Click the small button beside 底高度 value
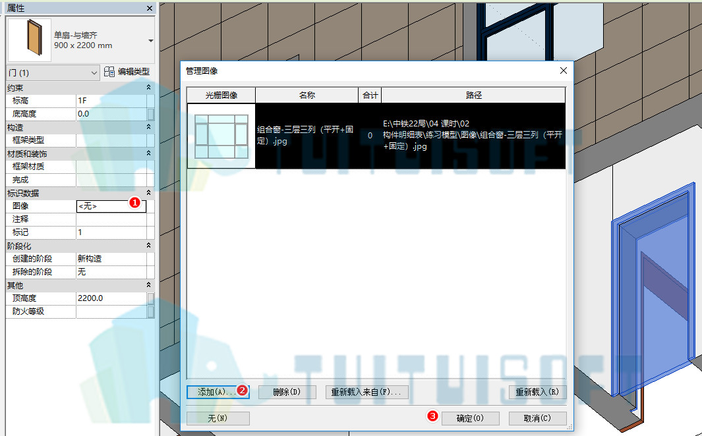702x436 pixels. 151,114
